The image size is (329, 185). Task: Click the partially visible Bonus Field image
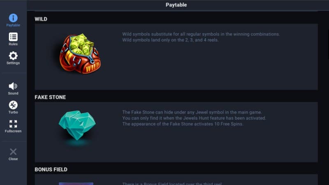click(76, 183)
